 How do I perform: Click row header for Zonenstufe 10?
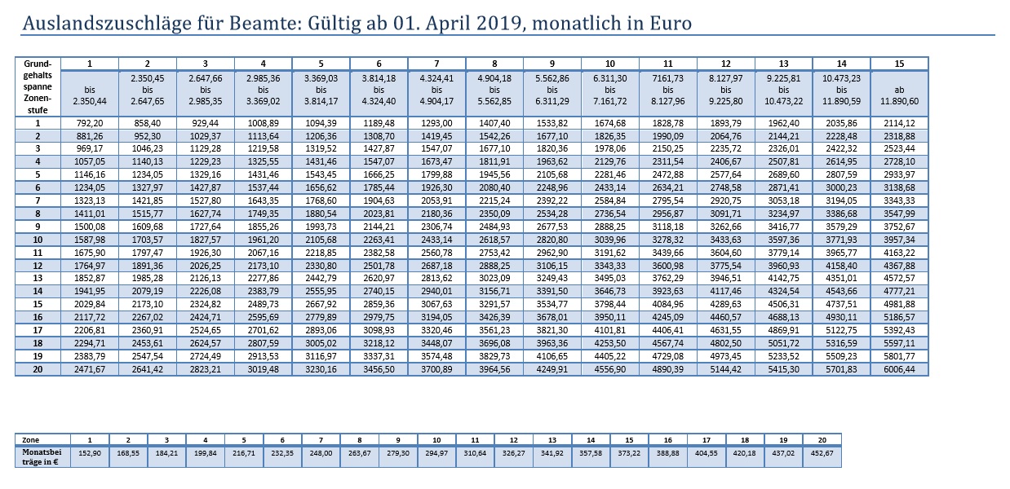[x=38, y=240]
